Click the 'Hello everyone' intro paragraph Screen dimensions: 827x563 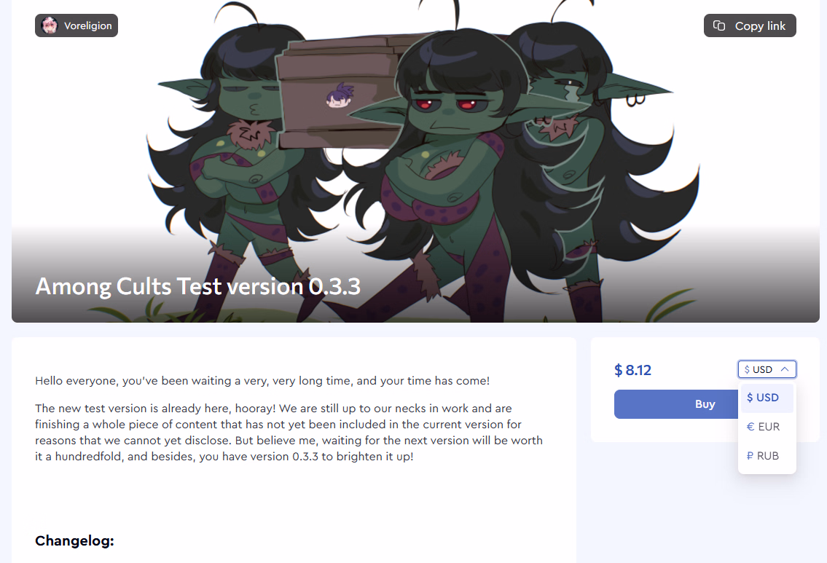coord(262,381)
